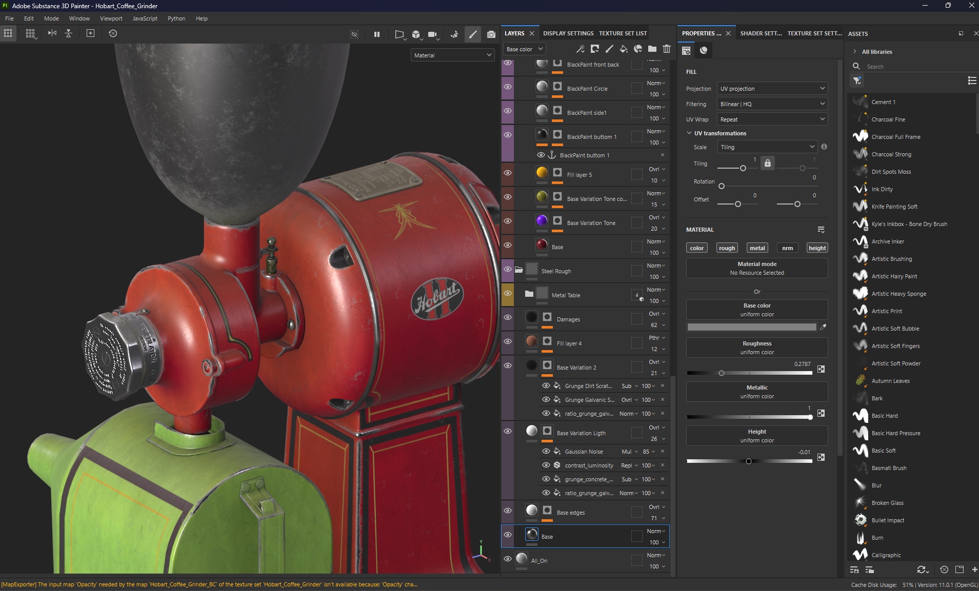Open the history icon in the top toolbar
Image resolution: width=979 pixels, height=591 pixels.
coord(113,33)
